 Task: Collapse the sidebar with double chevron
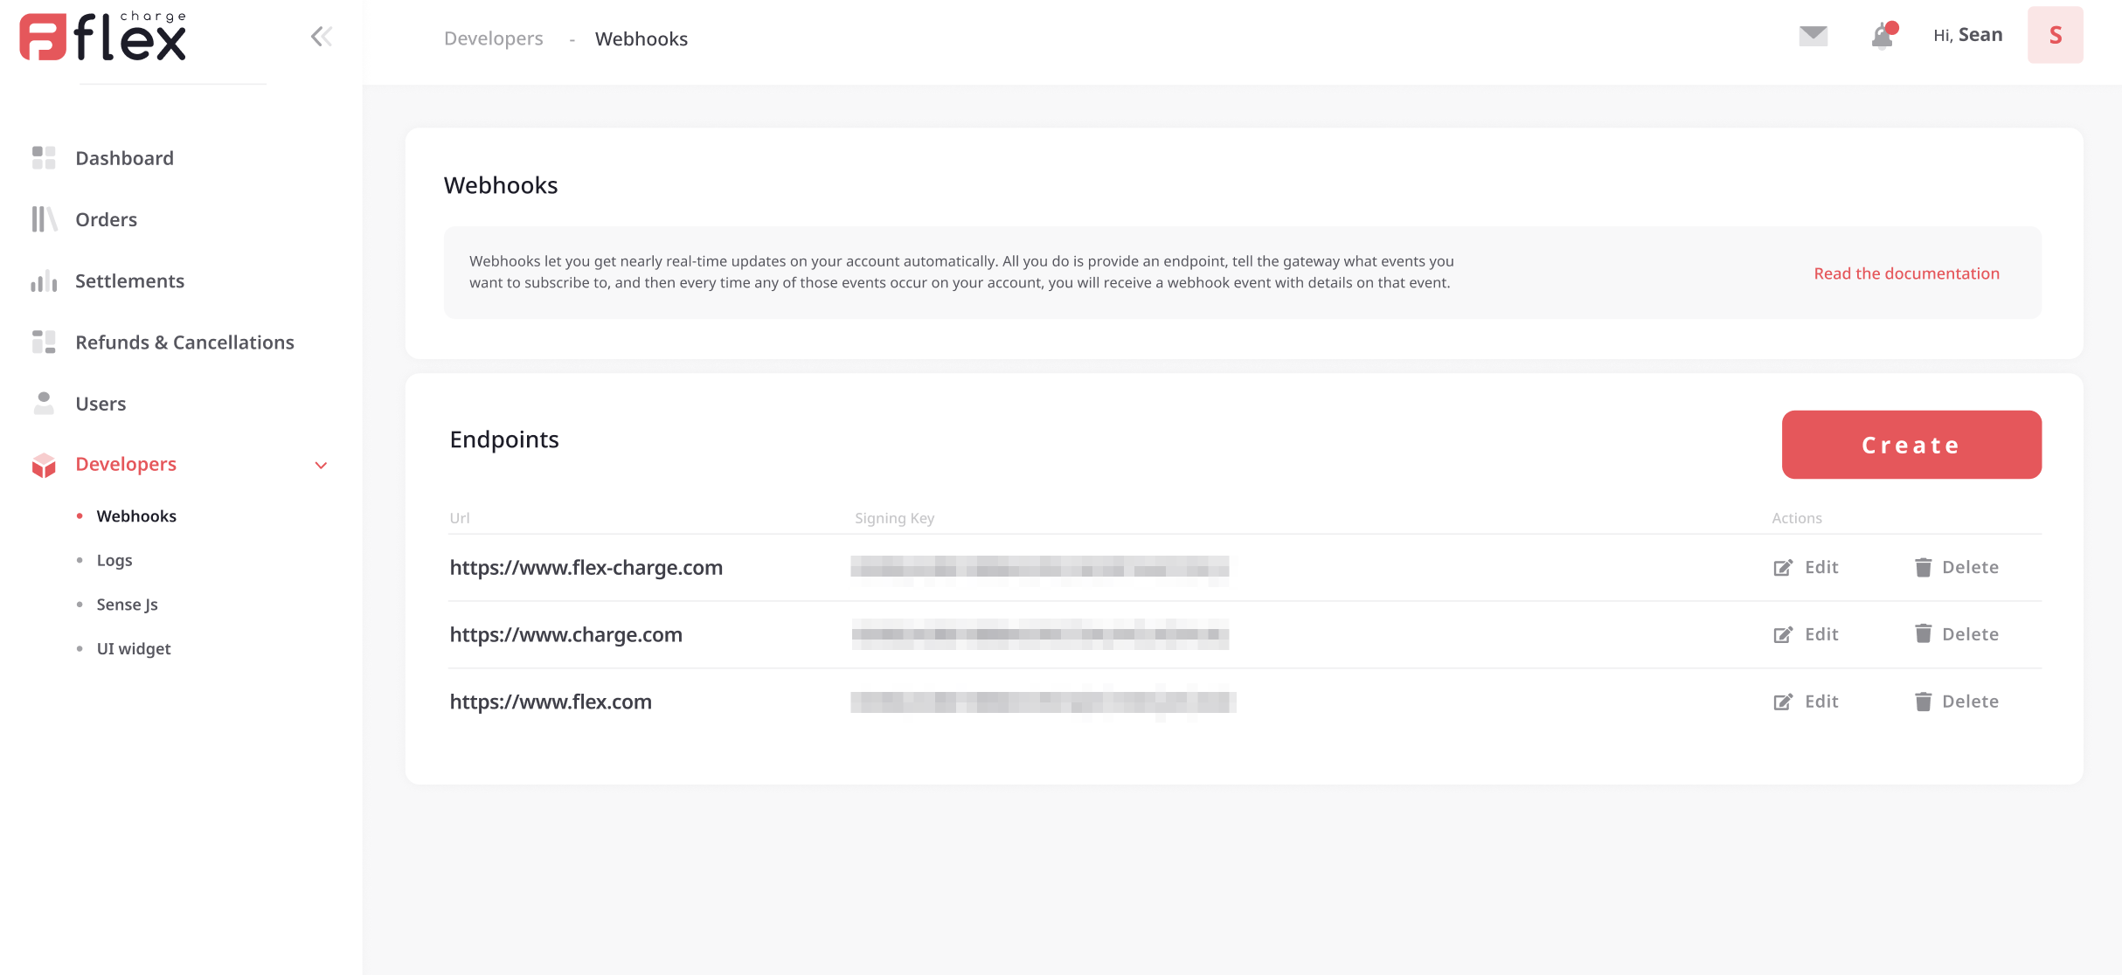click(321, 37)
